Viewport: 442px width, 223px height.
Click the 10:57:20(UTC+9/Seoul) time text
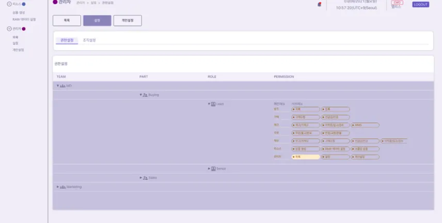356,8
